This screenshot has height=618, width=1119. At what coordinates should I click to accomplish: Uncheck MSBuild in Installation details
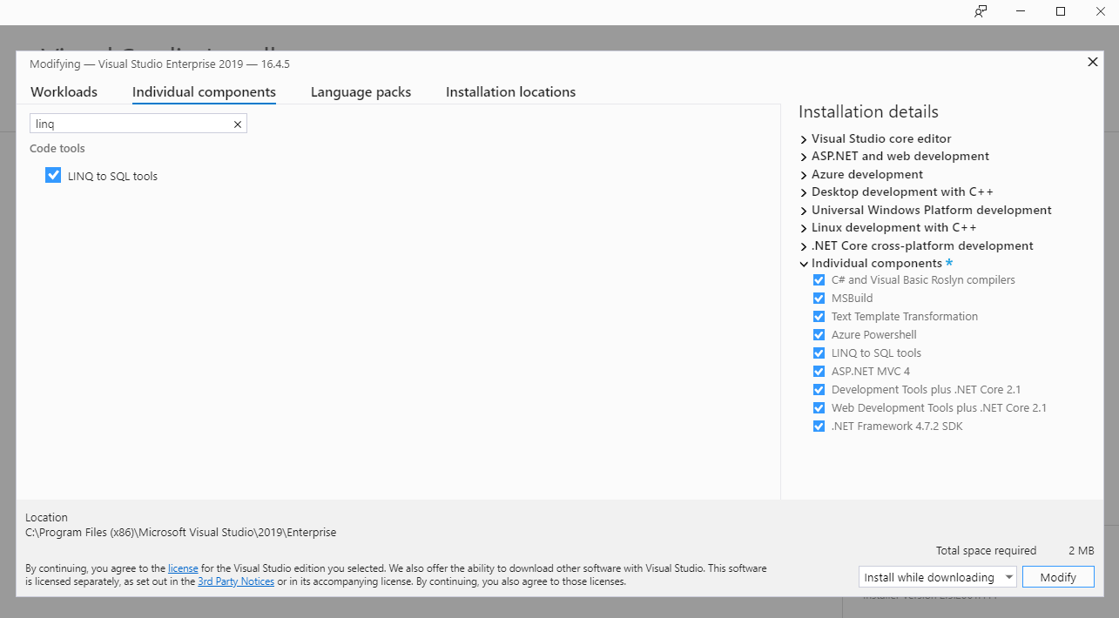point(819,299)
